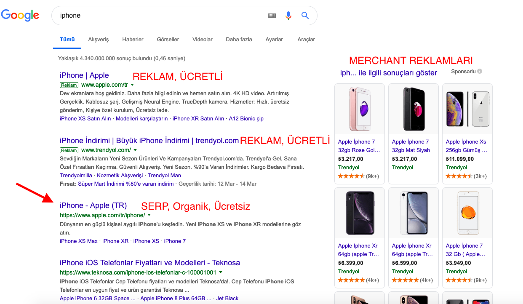Screen dimensions: 523x304
Task: Open the Haberler tab
Action: 133,40
